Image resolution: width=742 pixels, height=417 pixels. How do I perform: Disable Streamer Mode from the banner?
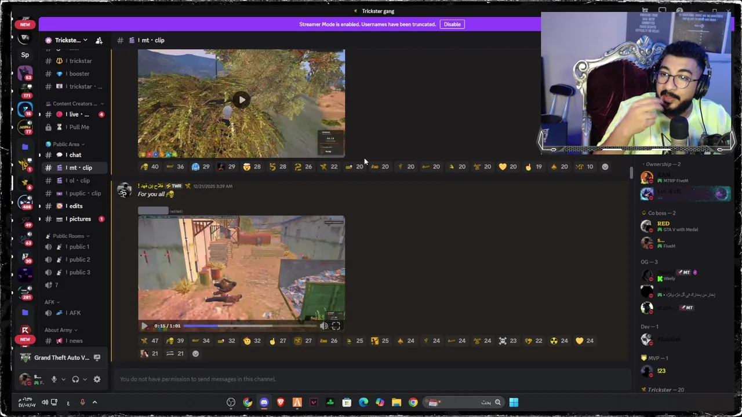(452, 24)
